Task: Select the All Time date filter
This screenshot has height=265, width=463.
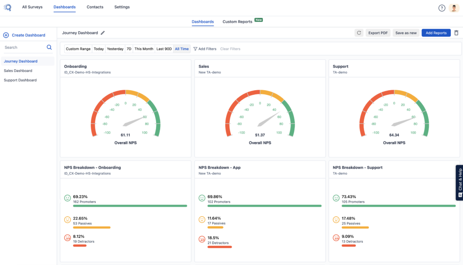Action: pos(182,48)
